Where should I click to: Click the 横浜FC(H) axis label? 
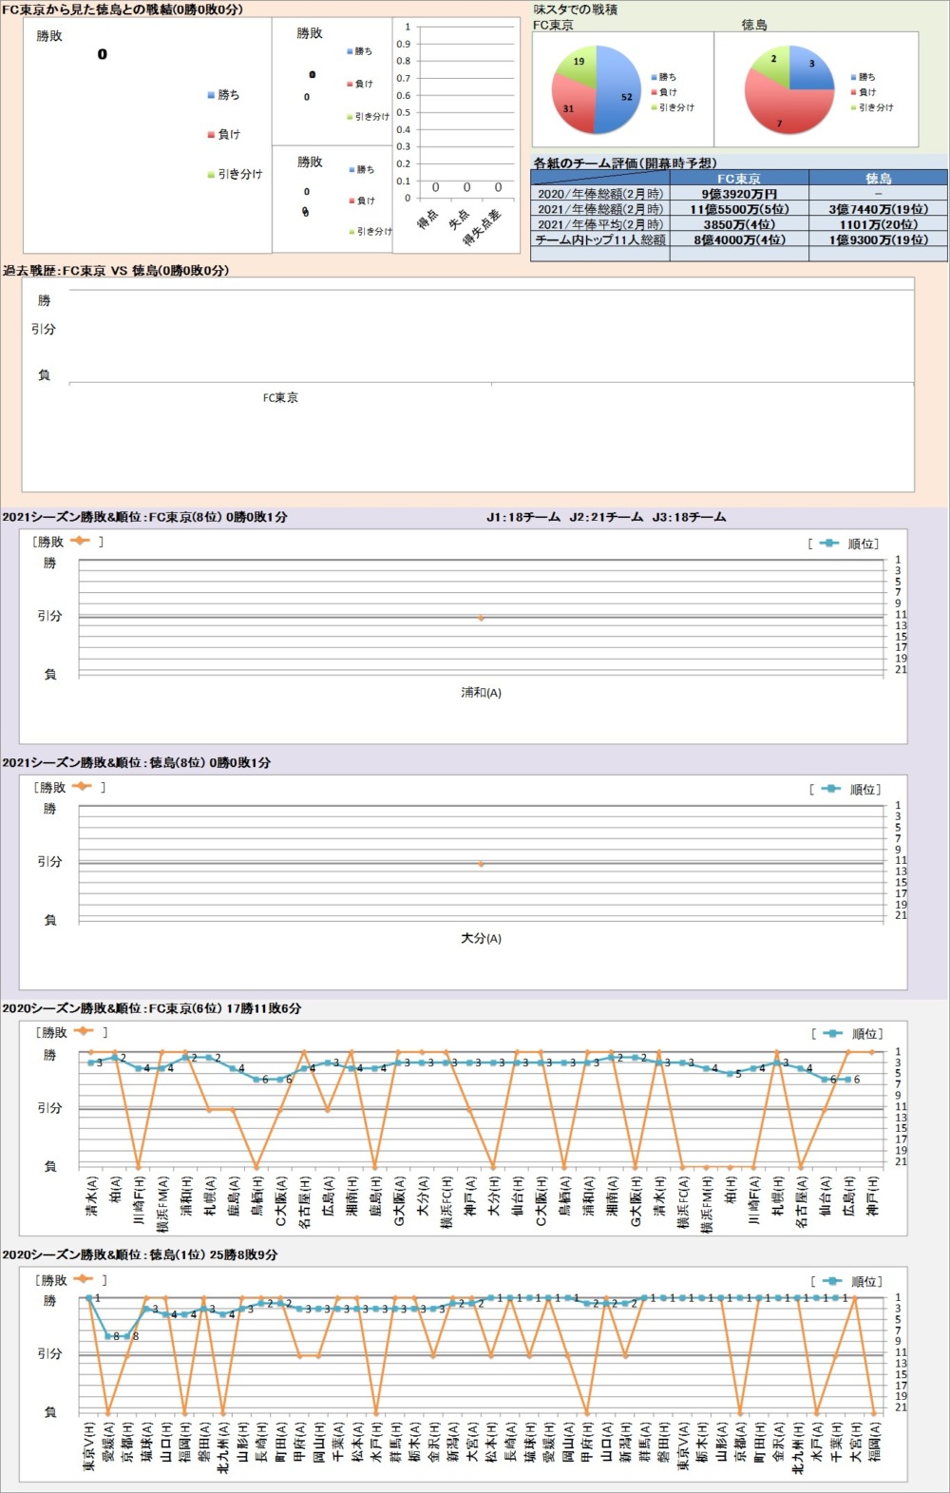pyautogui.click(x=446, y=1203)
